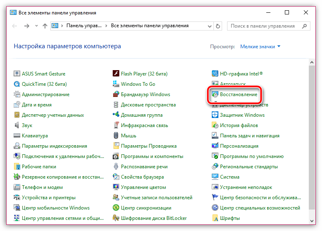Open the Восстановление recovery icon

coord(215,94)
